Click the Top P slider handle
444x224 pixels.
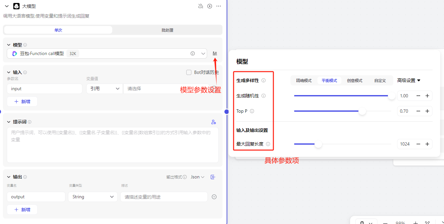(x=362, y=111)
